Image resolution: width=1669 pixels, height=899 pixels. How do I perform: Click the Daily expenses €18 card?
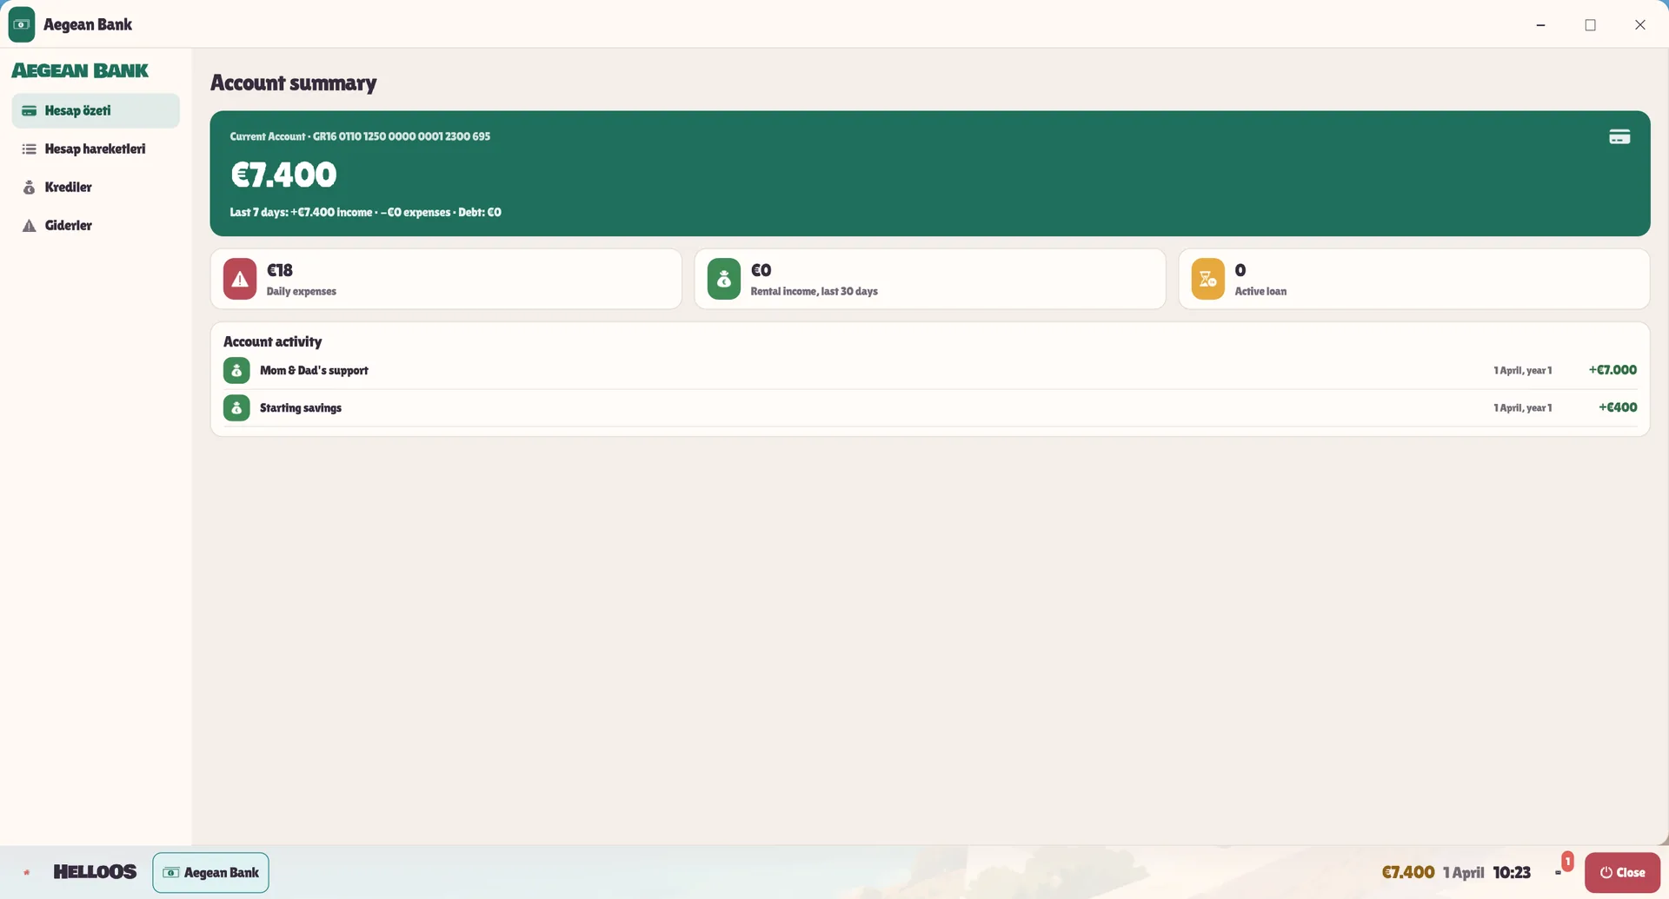446,279
